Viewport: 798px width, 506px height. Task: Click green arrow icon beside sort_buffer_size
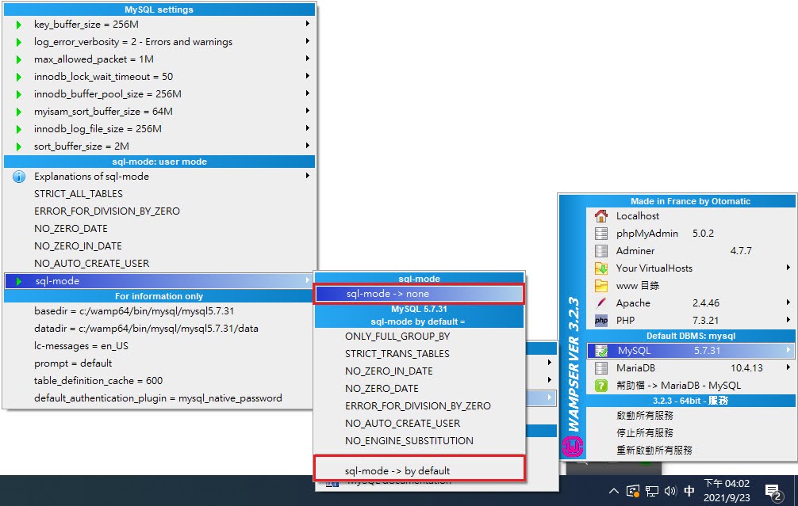click(x=19, y=146)
